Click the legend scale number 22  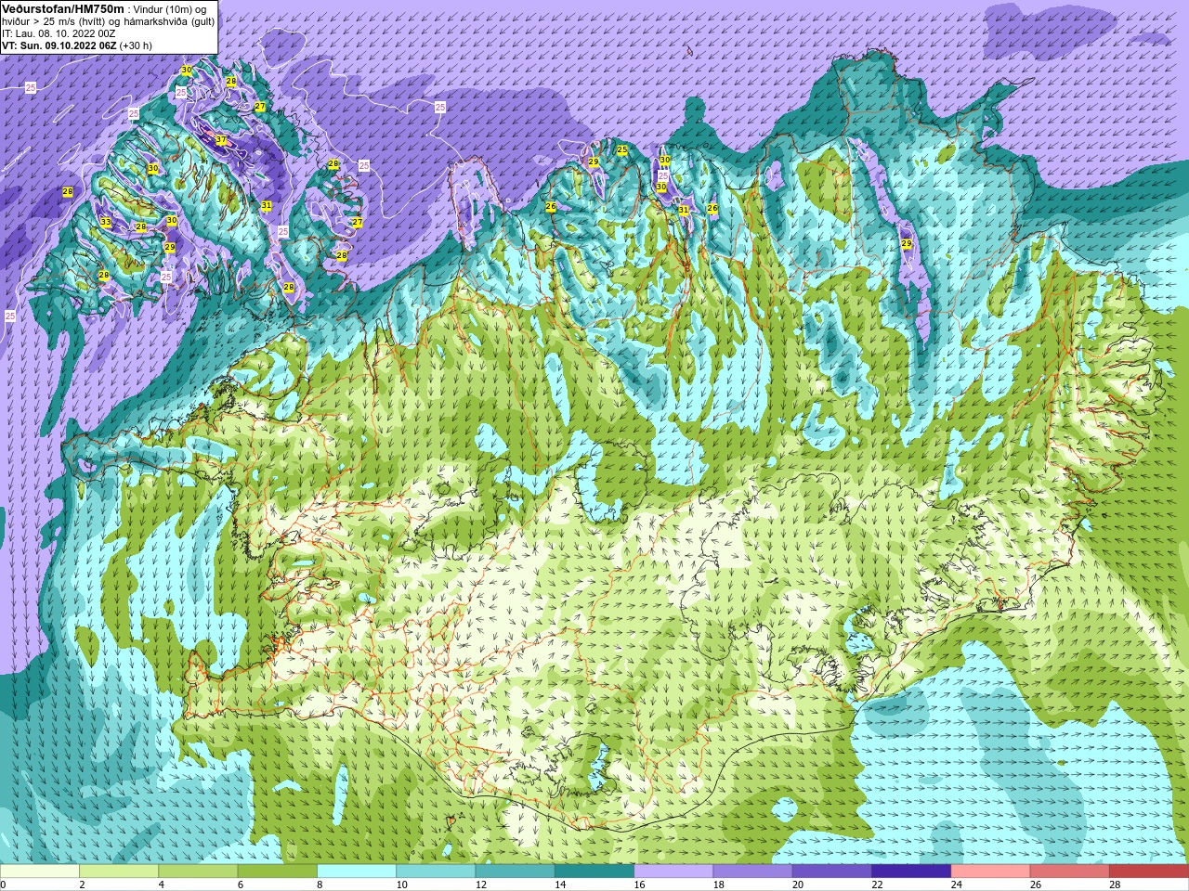pyautogui.click(x=878, y=885)
